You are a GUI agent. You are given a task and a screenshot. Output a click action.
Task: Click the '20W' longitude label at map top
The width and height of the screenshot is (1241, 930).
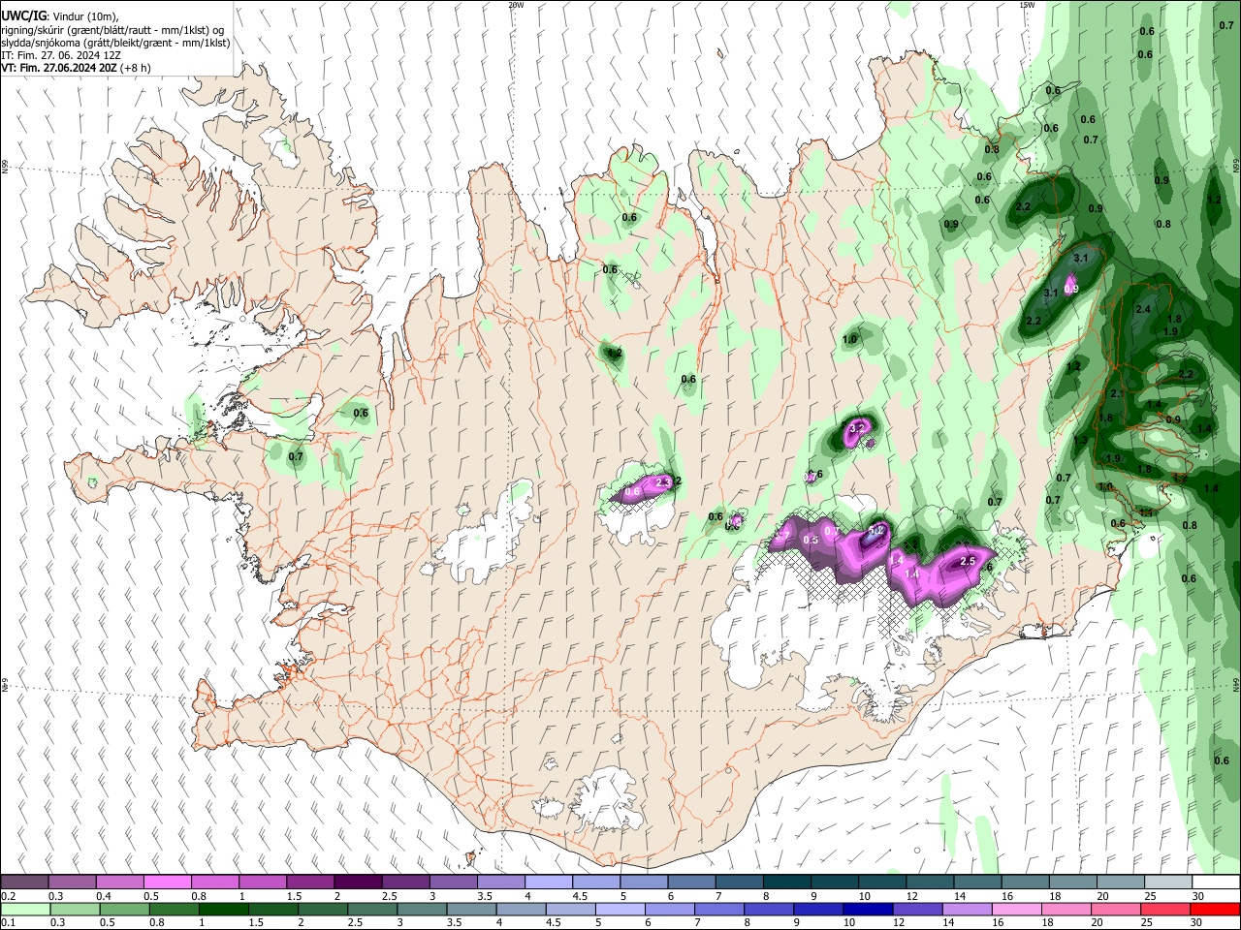point(516,5)
